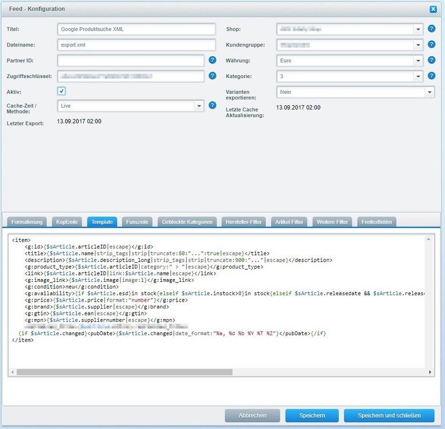Open help for Zugriffsschlüssel field
The image size is (445, 429).
click(212, 76)
